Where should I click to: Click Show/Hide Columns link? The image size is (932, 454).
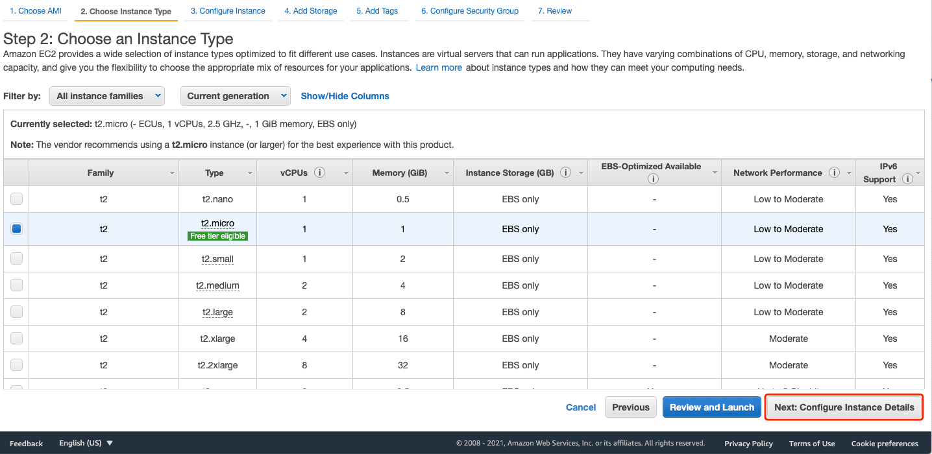tap(345, 96)
